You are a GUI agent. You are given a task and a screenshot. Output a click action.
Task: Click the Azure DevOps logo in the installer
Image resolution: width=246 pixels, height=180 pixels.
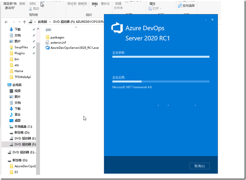point(117,28)
